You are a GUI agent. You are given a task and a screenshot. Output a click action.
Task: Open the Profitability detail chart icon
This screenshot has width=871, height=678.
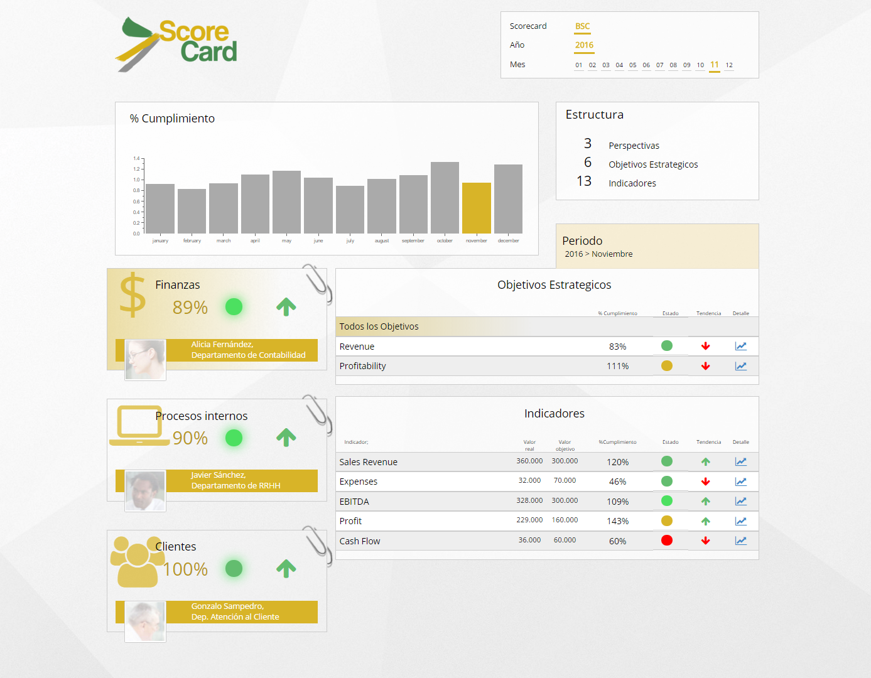coord(740,366)
